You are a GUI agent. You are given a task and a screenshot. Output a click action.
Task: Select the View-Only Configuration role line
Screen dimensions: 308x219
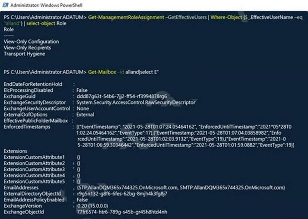click(31, 42)
